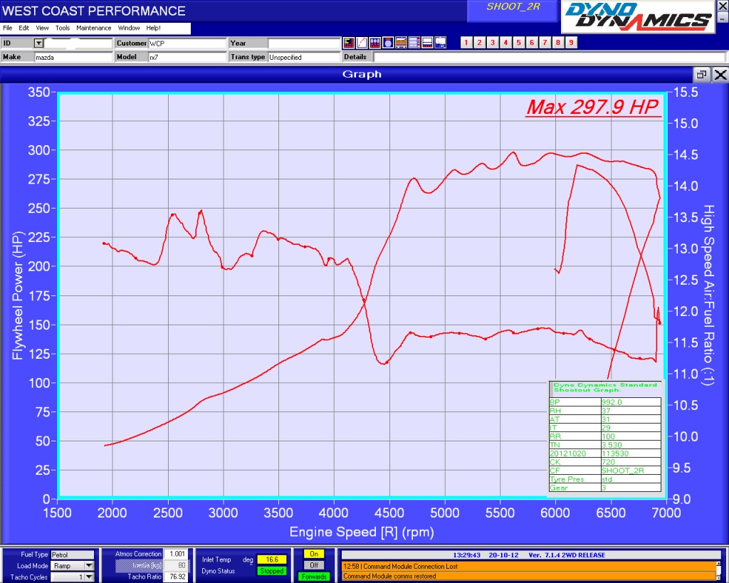Click the Trans type Unspecified field
This screenshot has height=583, width=729.
304,57
